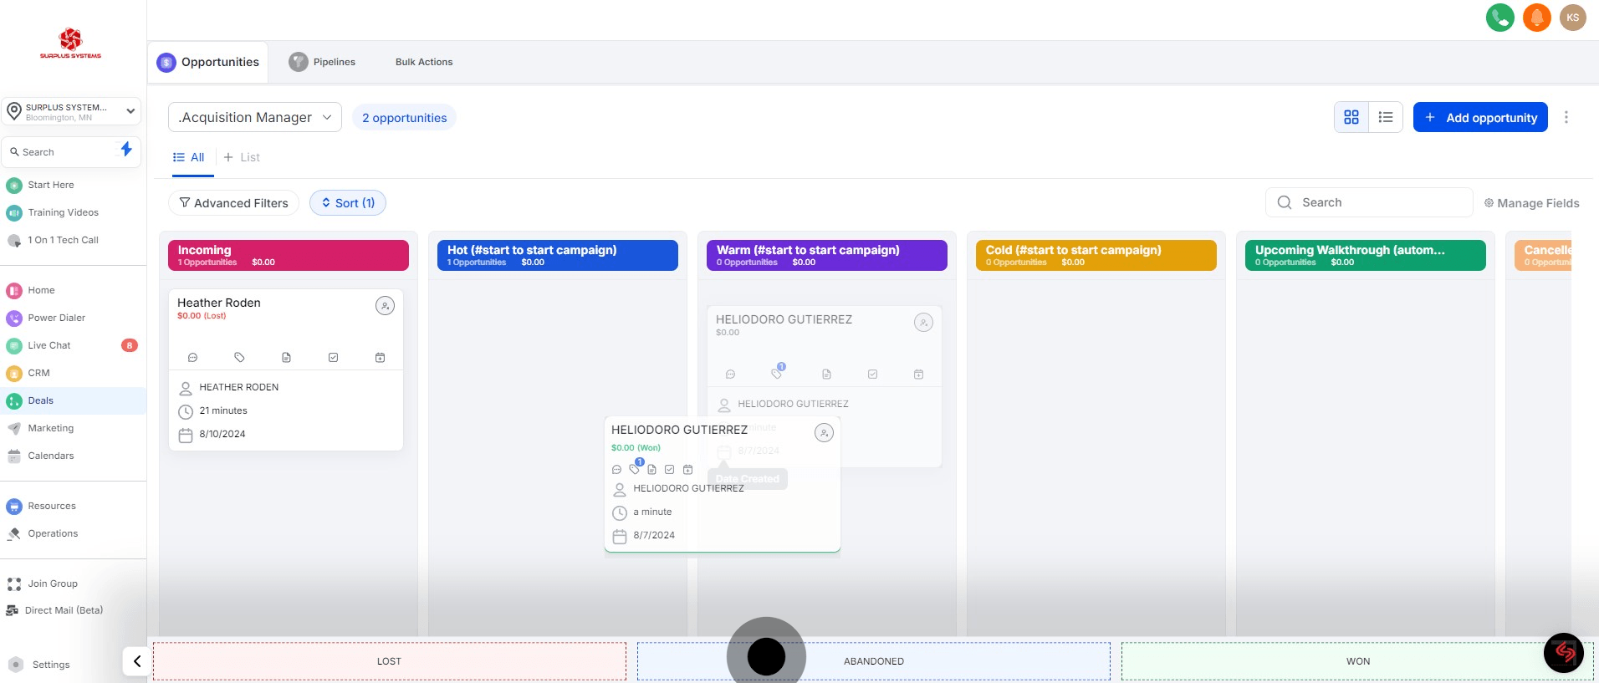Image resolution: width=1599 pixels, height=683 pixels.
Task: Collapse the left sidebar
Action: point(136,661)
